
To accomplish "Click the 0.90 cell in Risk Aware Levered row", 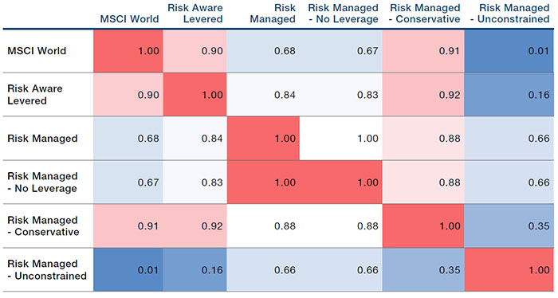I will pos(128,95).
